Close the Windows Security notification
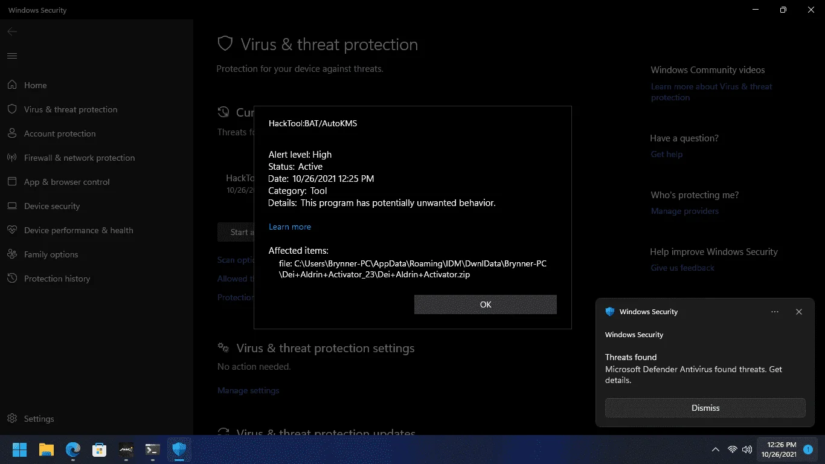 [x=799, y=312]
